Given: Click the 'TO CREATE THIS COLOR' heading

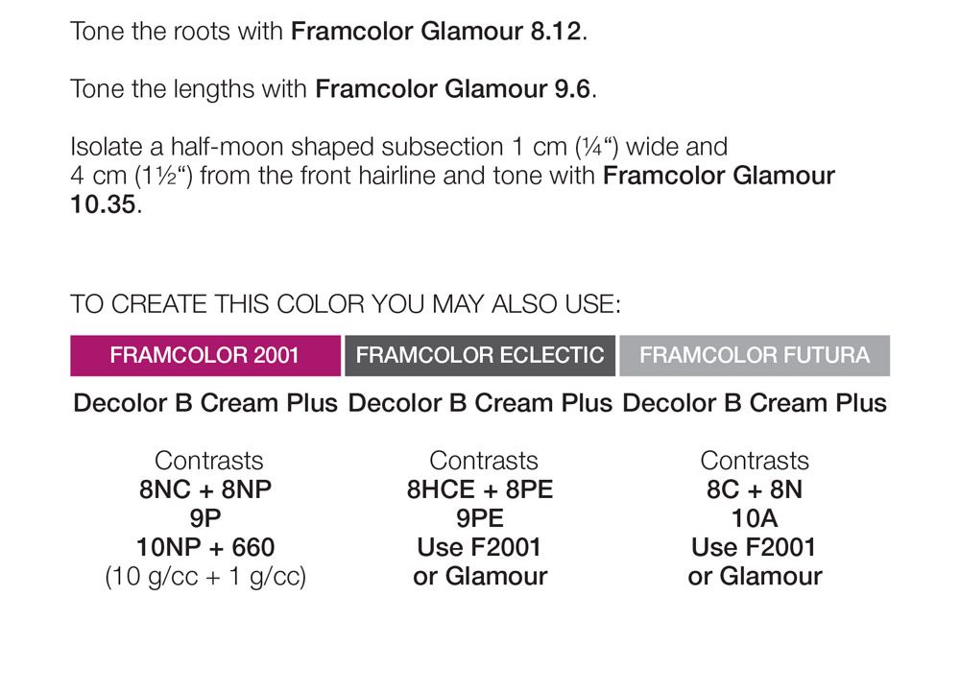Looking at the screenshot, I should point(346,304).
